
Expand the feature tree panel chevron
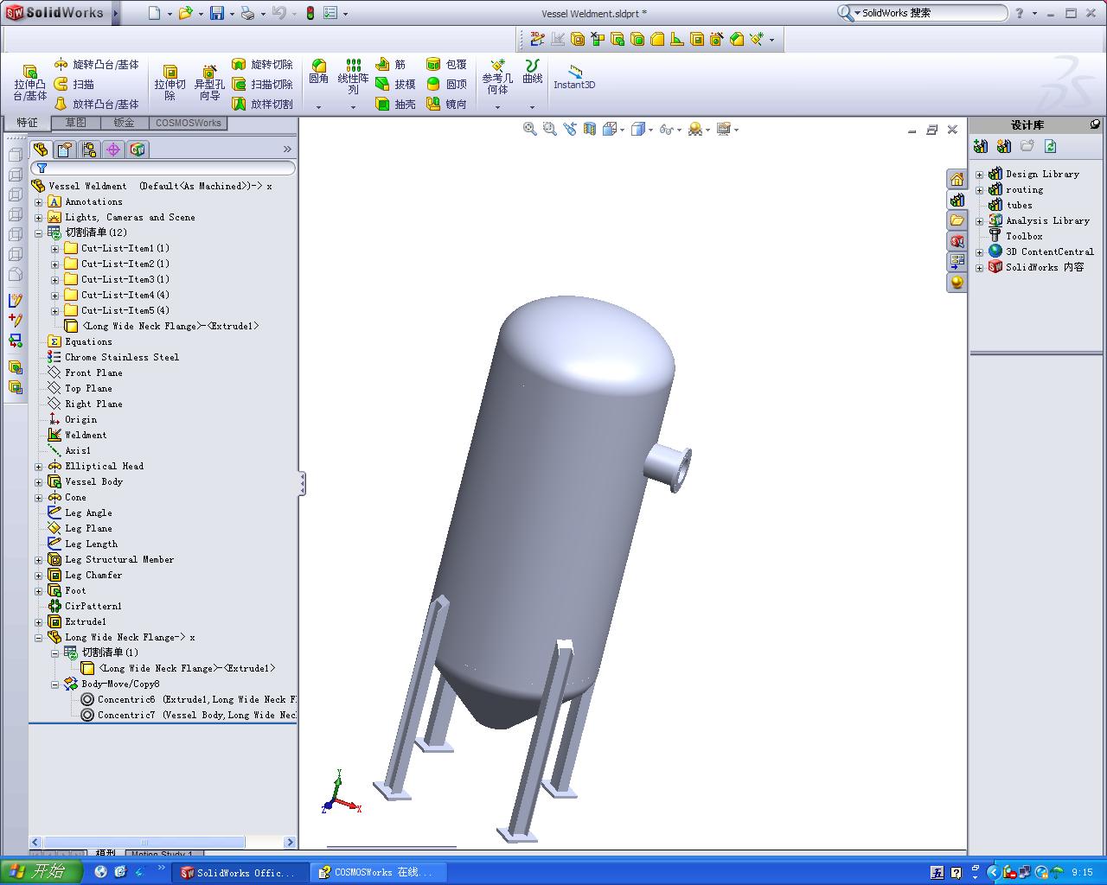point(287,150)
